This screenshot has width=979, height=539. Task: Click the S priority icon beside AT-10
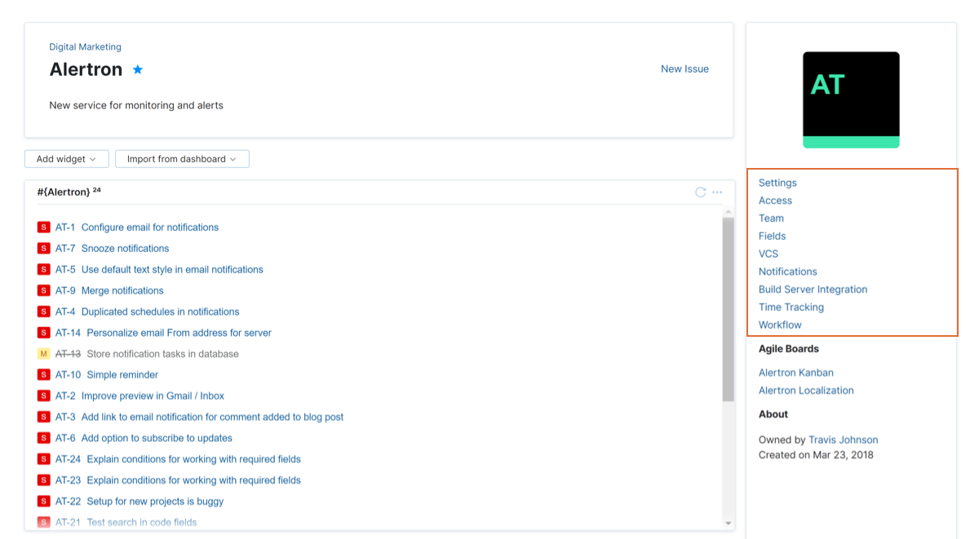(x=43, y=374)
